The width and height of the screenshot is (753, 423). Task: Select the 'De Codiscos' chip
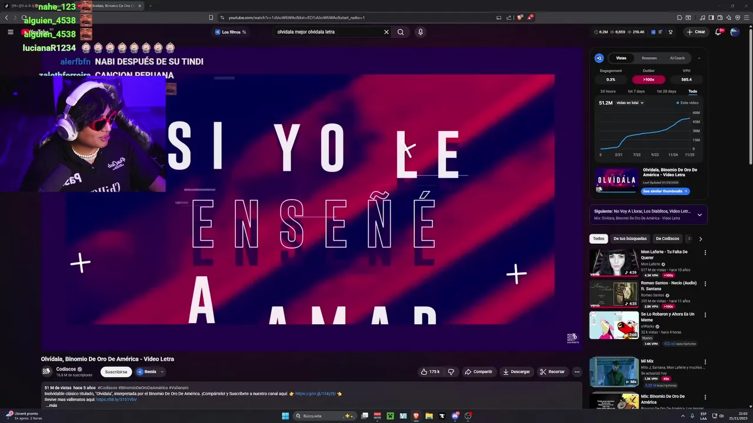click(667, 239)
